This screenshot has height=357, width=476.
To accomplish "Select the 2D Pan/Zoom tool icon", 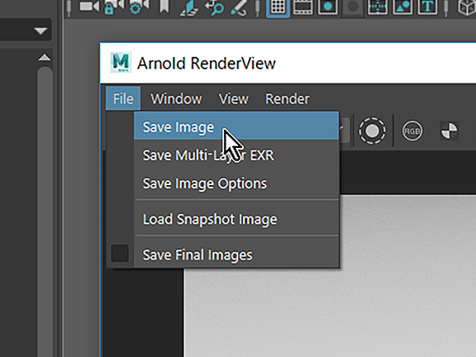I will 214,7.
